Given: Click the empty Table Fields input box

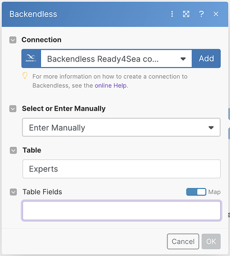Looking at the screenshot, I should [121, 210].
